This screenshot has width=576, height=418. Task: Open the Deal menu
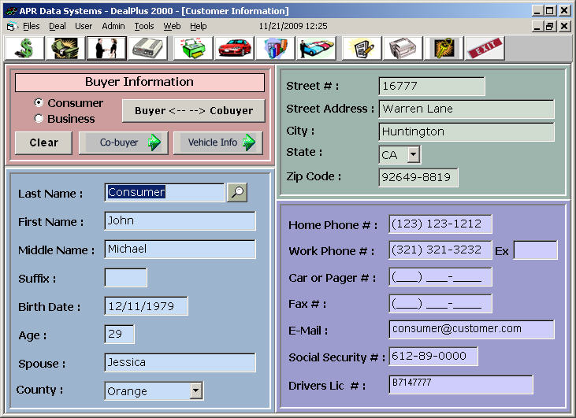[58, 26]
